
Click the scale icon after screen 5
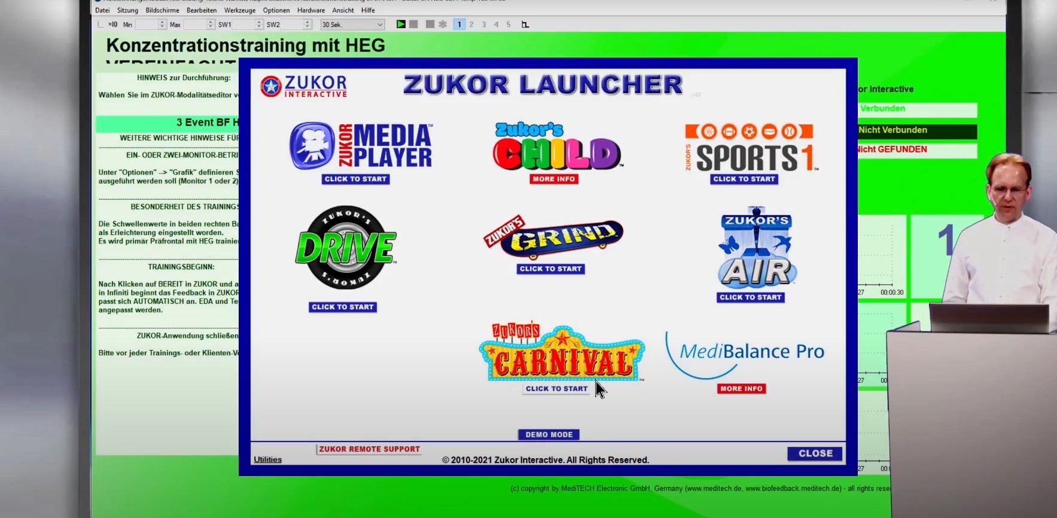pos(525,25)
